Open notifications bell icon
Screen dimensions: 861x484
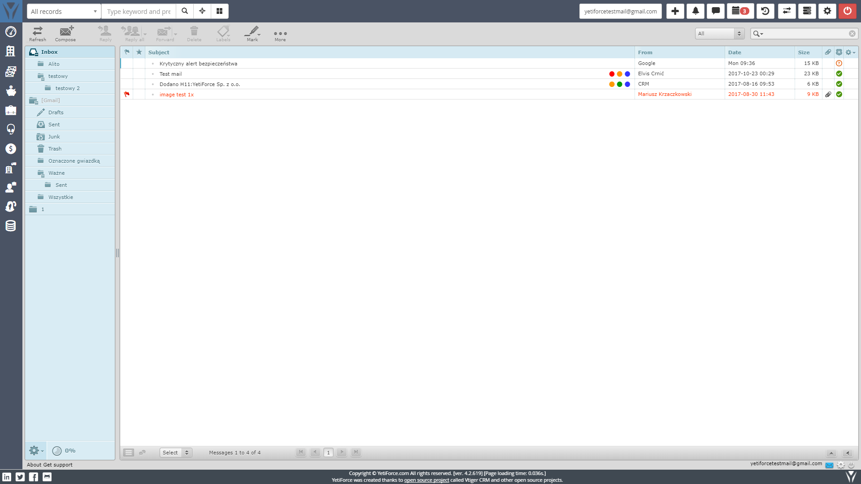click(x=696, y=11)
